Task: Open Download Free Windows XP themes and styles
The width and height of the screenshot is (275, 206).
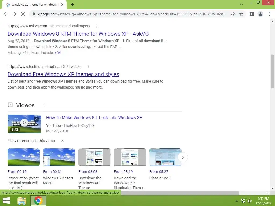Action: tap(63, 74)
